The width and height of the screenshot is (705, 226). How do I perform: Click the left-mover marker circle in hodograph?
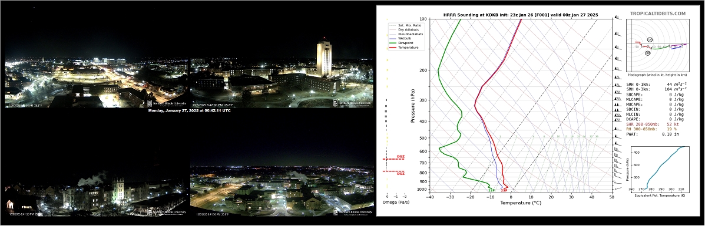[x=650, y=40]
